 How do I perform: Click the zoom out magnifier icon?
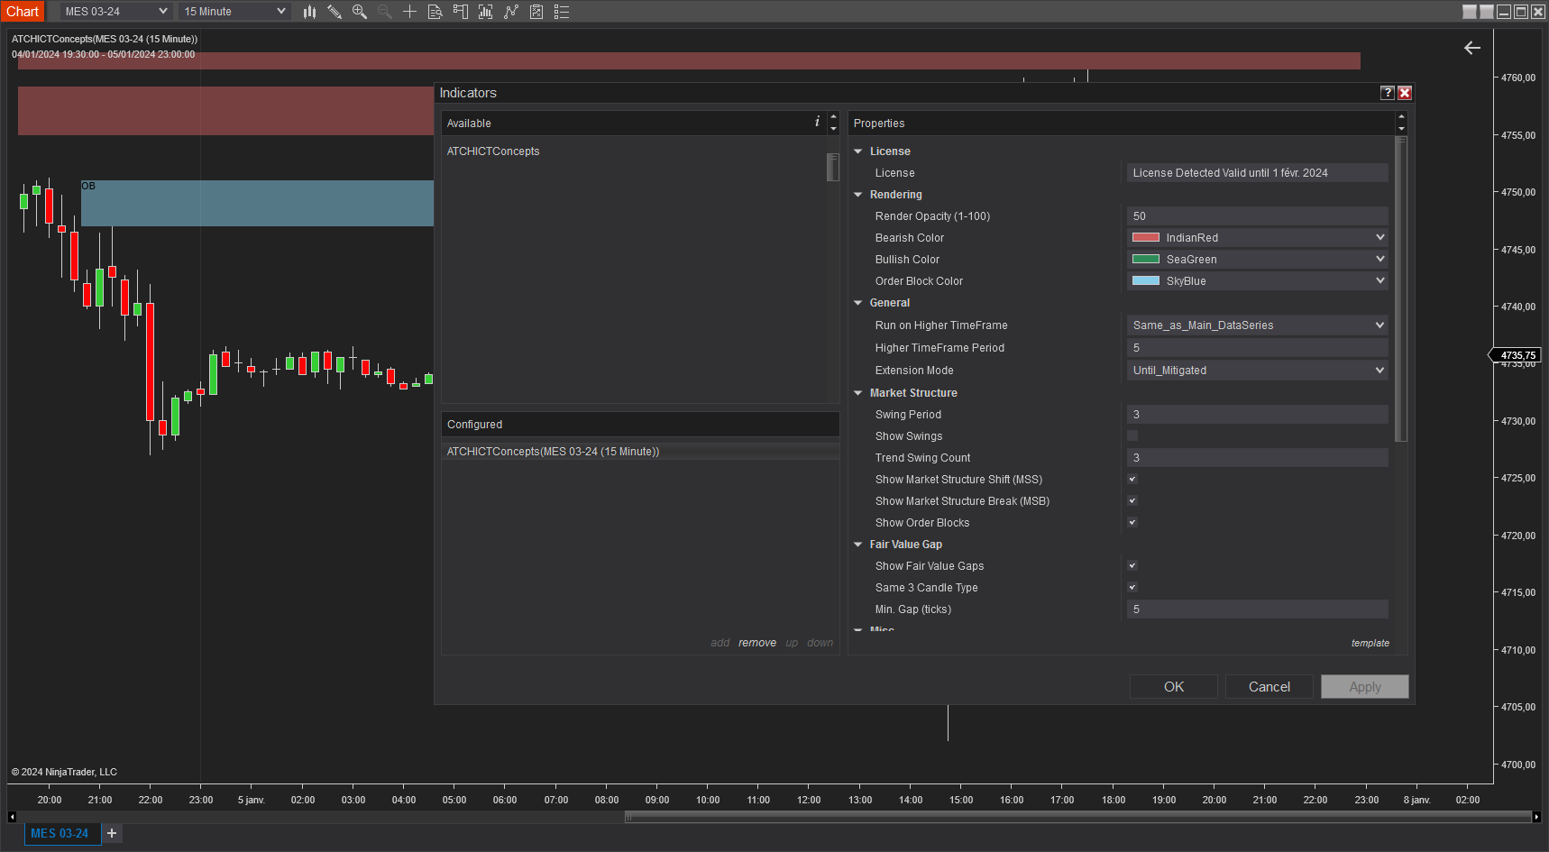tap(385, 12)
